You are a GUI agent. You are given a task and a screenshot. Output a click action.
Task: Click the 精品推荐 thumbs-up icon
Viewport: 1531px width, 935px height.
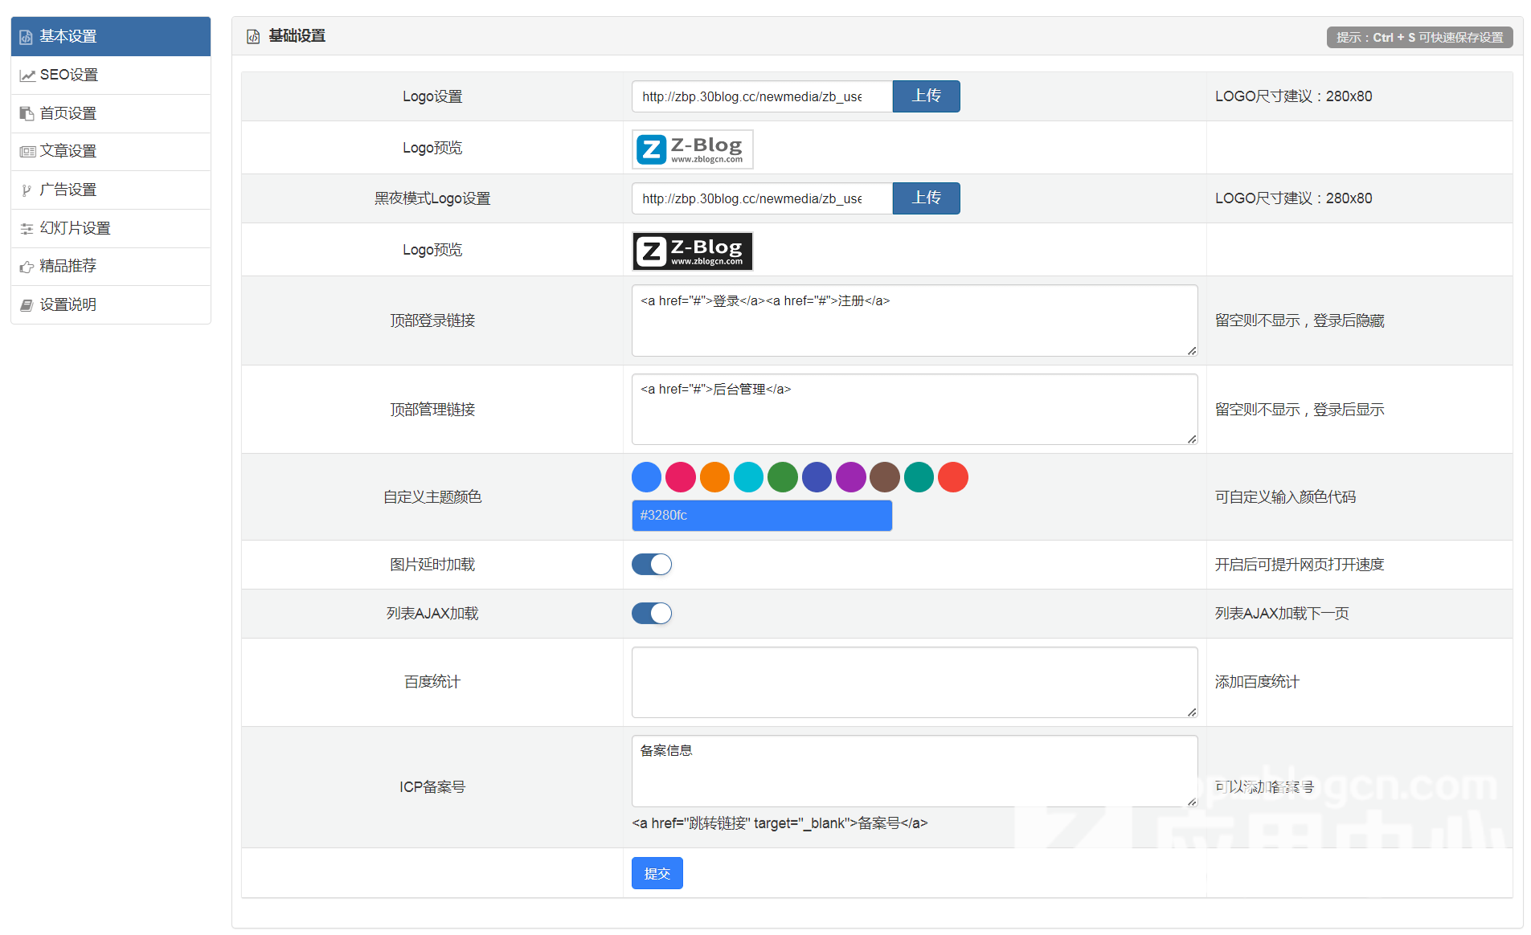click(27, 267)
